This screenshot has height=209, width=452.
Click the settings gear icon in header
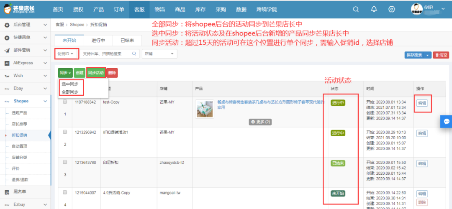pyautogui.click(x=392, y=9)
